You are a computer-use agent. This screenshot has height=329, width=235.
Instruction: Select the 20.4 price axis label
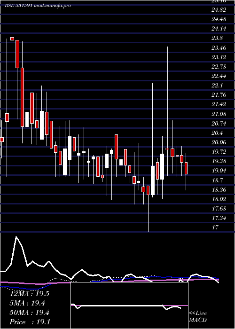[217, 133]
